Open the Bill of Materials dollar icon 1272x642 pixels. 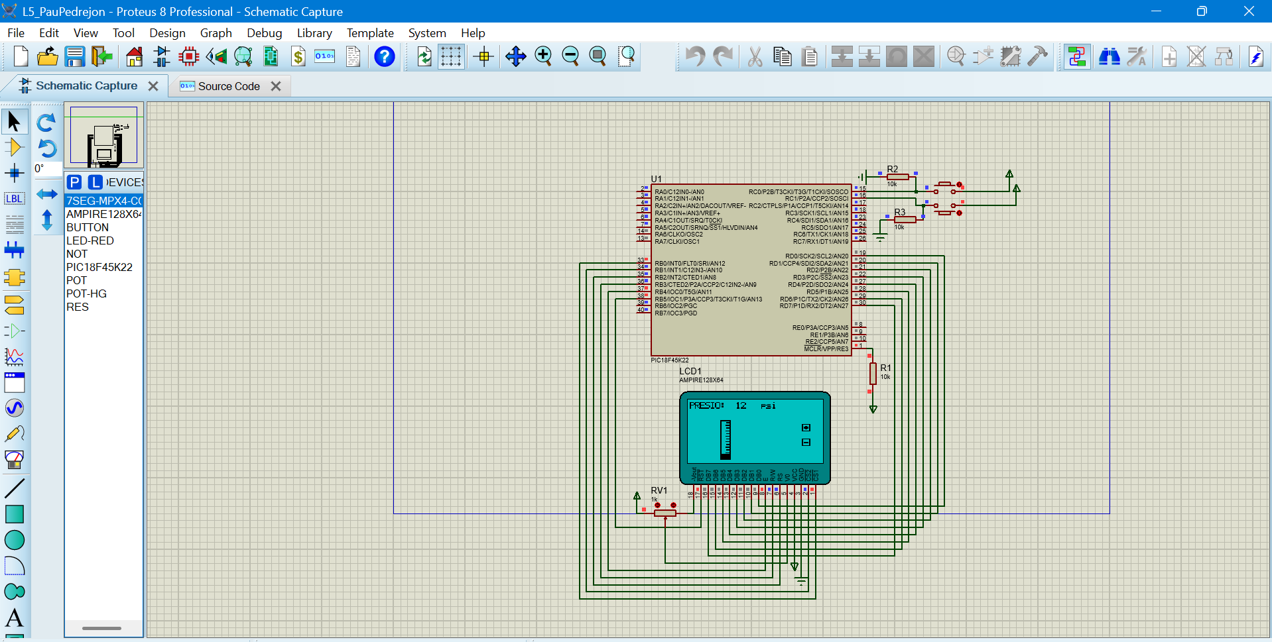[298, 57]
